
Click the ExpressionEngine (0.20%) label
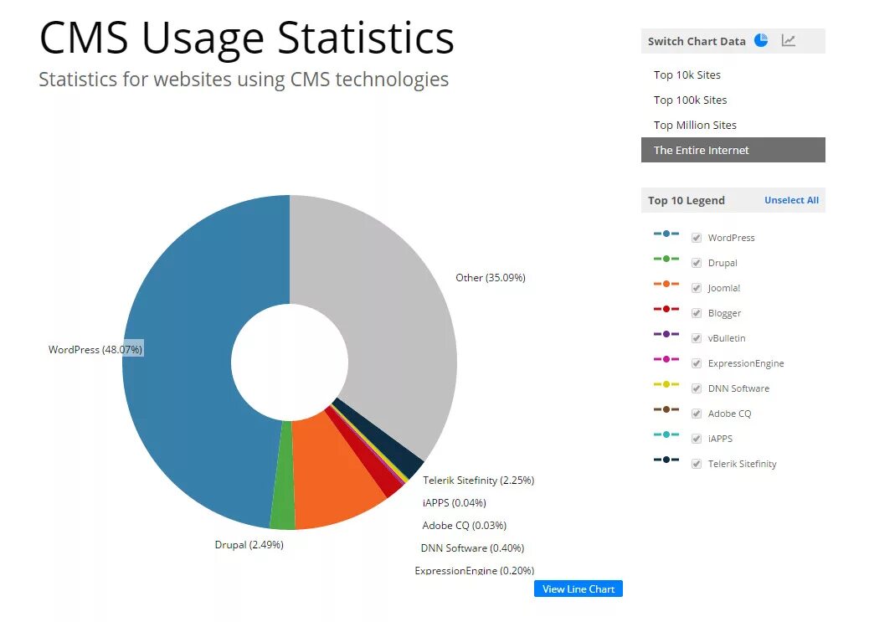pyautogui.click(x=475, y=570)
